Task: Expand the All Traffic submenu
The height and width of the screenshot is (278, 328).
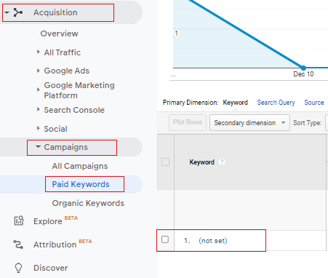Action: (x=38, y=52)
